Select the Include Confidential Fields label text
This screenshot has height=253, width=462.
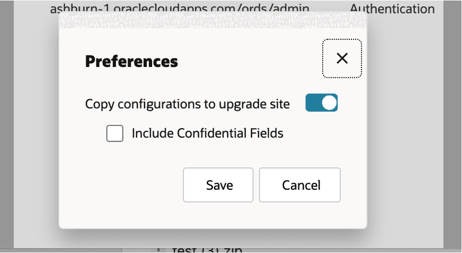click(207, 133)
